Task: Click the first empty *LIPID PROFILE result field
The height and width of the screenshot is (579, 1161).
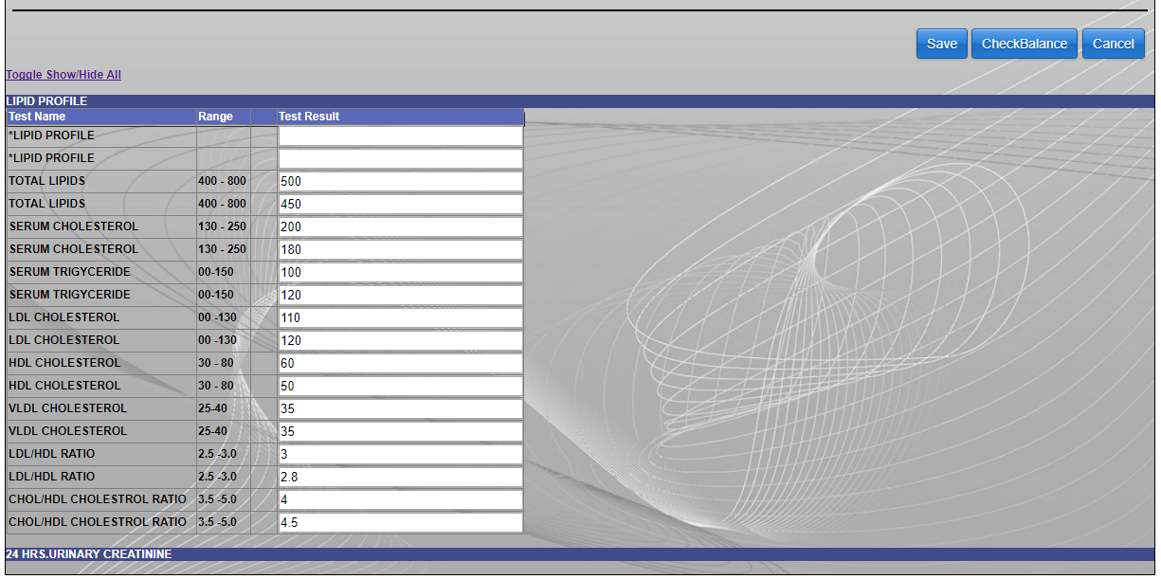Action: (x=400, y=136)
